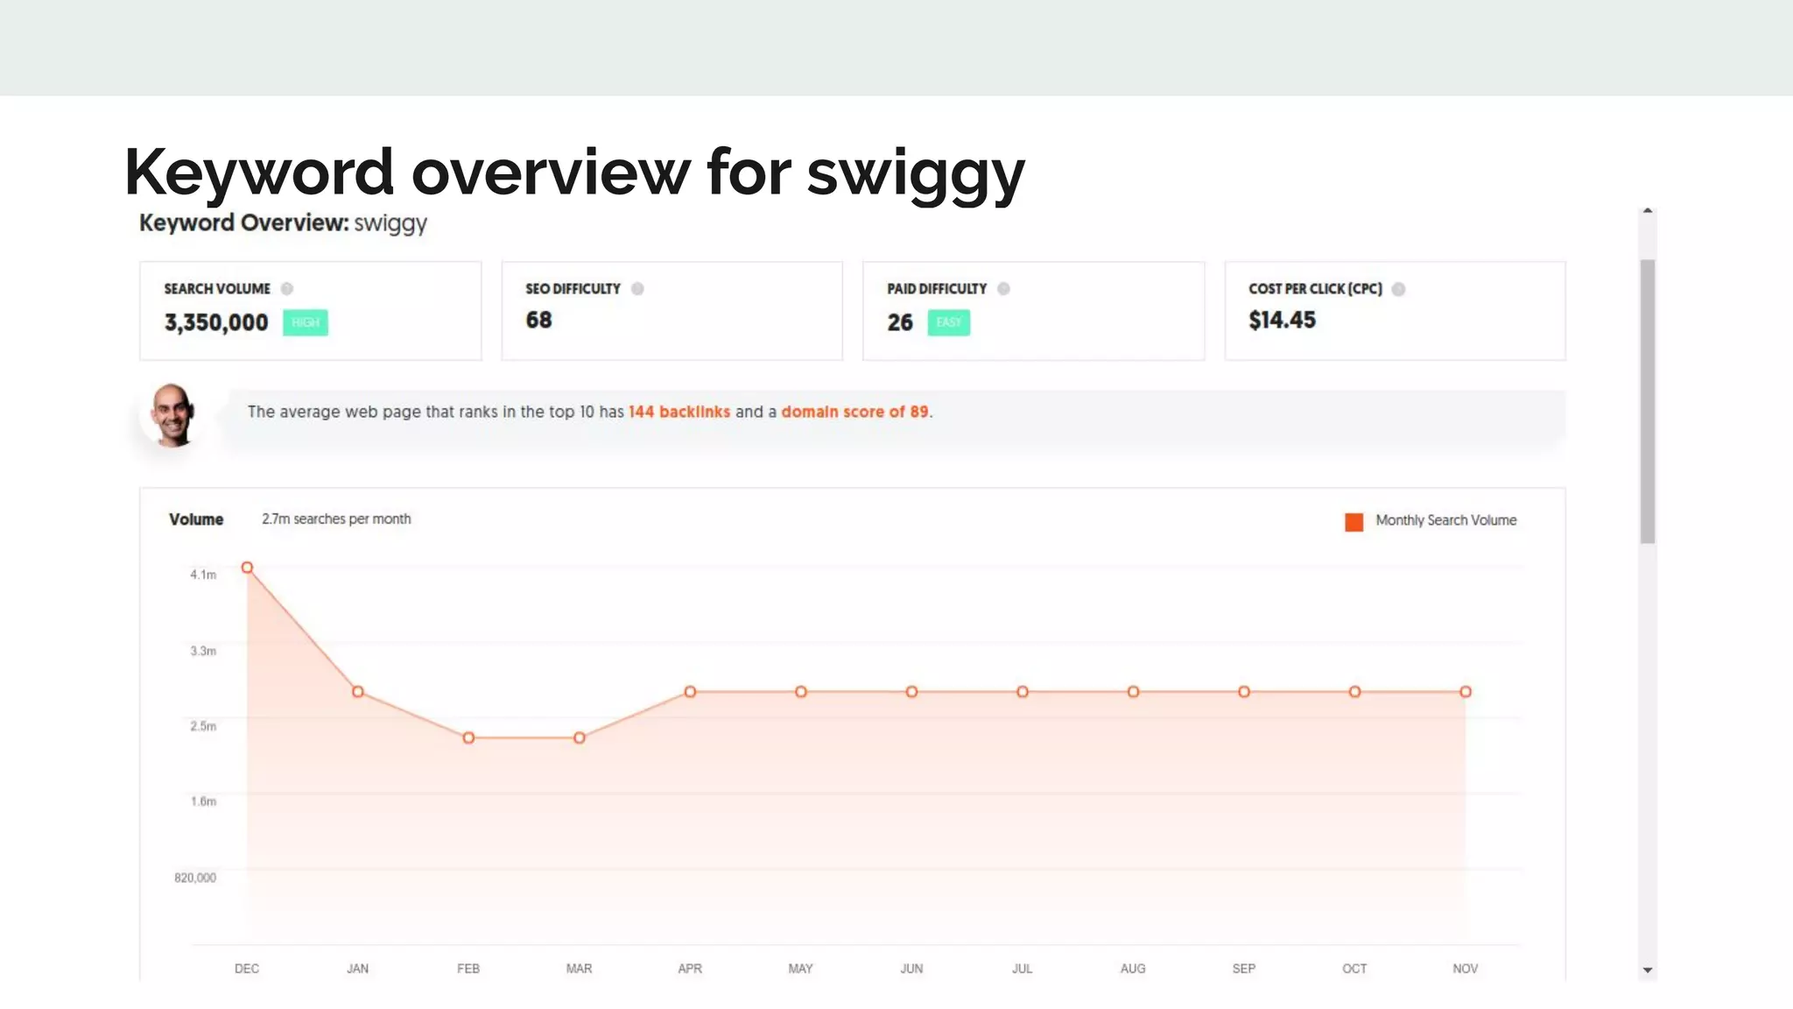Select the OCT data point on chart
This screenshot has height=1009, width=1793.
(1354, 692)
